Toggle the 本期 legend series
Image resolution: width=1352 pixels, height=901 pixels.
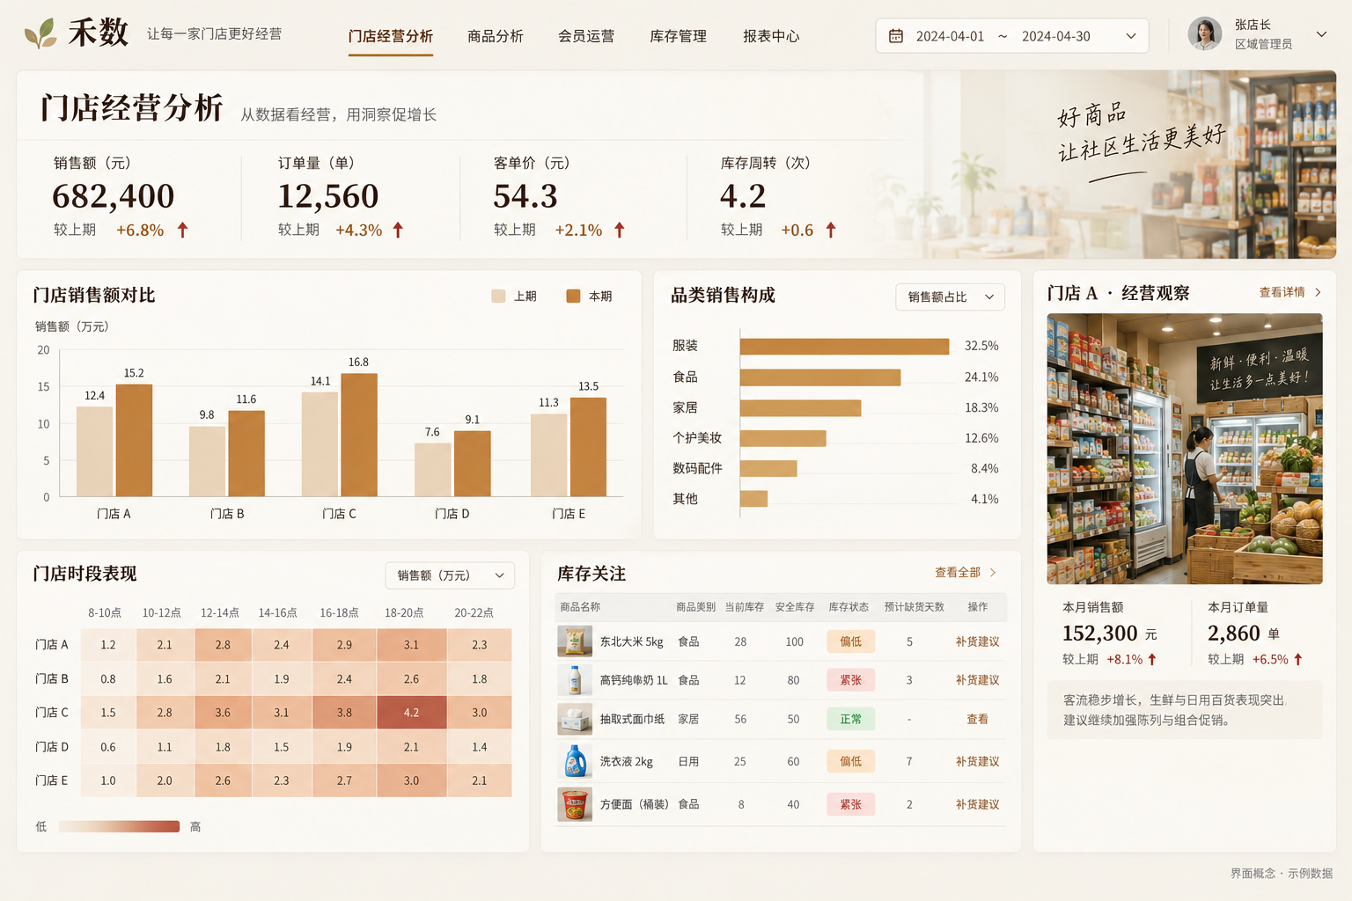589,297
